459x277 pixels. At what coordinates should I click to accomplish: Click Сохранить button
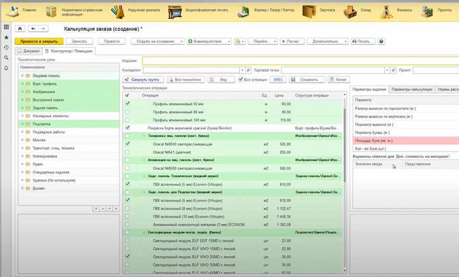point(307,79)
